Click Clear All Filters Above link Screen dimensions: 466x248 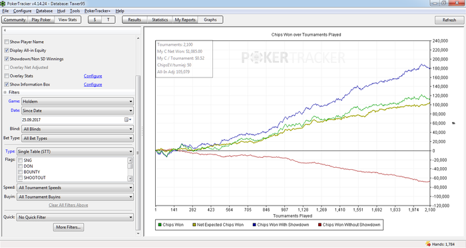(69, 205)
